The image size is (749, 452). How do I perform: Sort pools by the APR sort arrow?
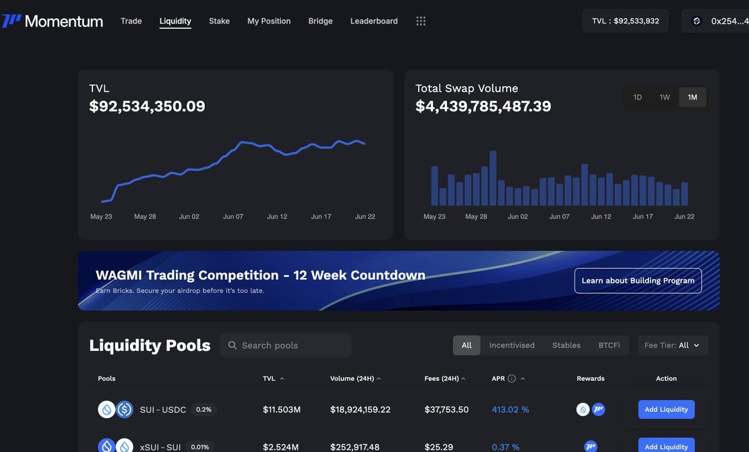(522, 378)
